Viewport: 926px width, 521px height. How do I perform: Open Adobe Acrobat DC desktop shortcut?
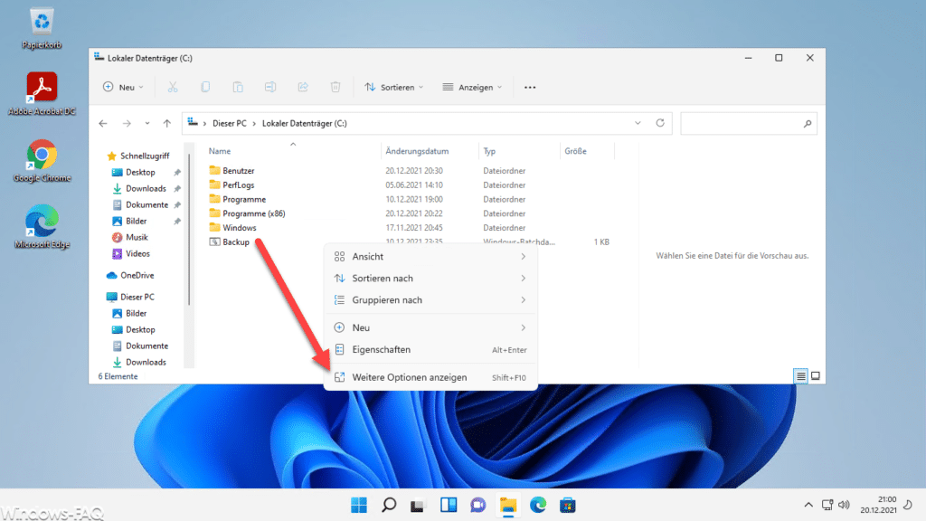click(42, 93)
